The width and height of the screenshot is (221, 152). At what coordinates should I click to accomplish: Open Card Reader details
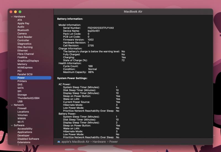(25, 37)
